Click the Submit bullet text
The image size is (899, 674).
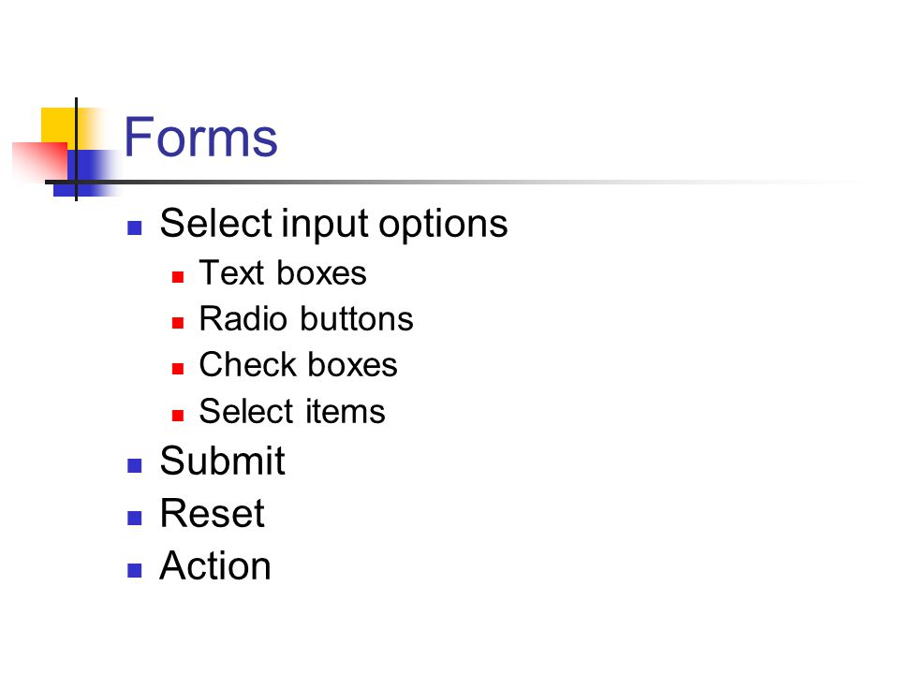[223, 461]
